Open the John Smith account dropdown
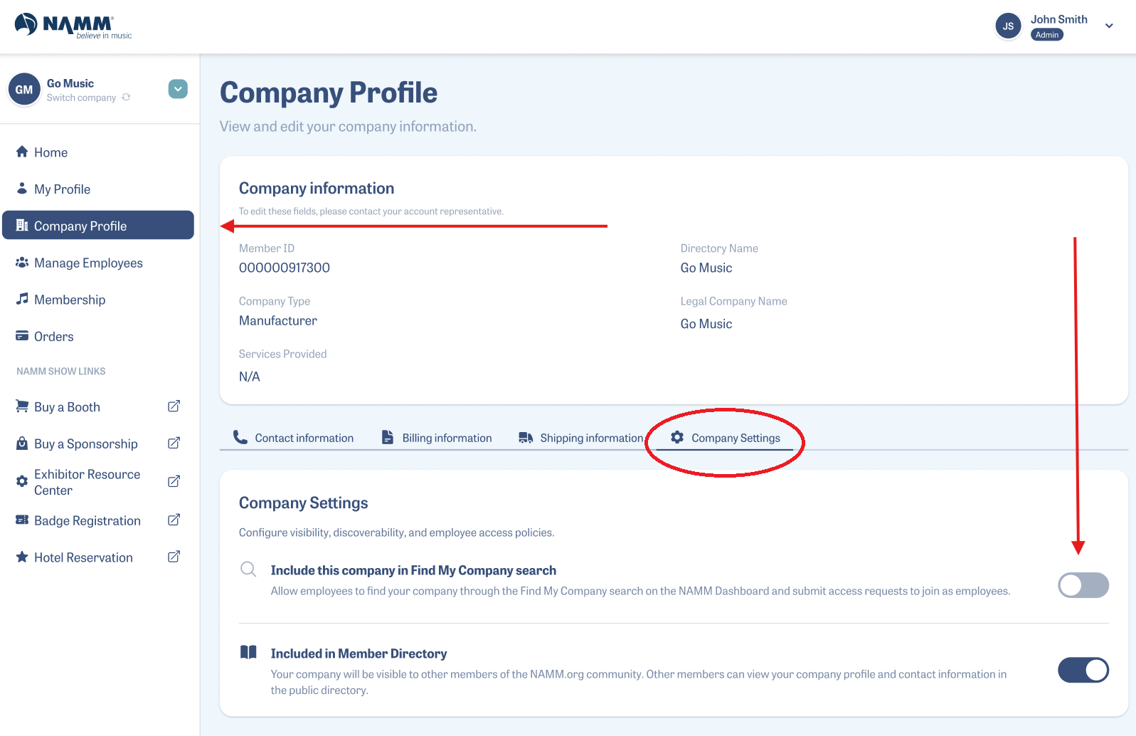 (x=1109, y=26)
